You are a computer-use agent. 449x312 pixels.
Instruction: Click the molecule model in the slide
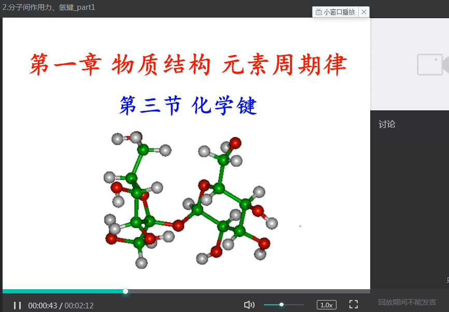pos(190,200)
